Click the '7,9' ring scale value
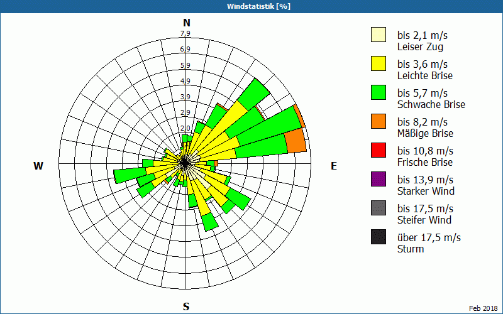Screen dimensions: 503x314 pyautogui.click(x=185, y=33)
